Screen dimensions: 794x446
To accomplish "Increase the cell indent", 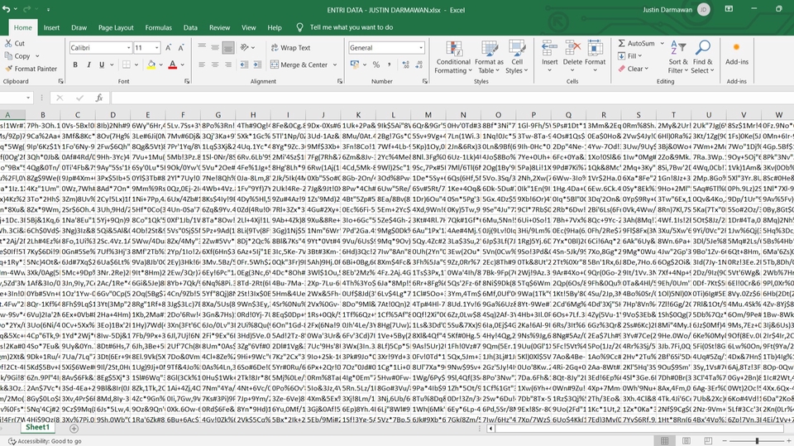I will (257, 65).
